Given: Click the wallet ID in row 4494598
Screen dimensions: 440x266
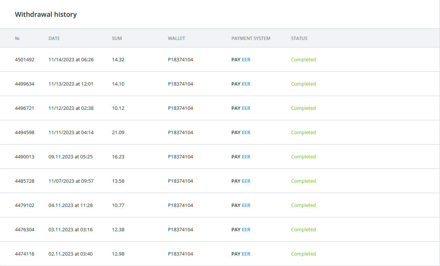Looking at the screenshot, I should [x=181, y=133].
